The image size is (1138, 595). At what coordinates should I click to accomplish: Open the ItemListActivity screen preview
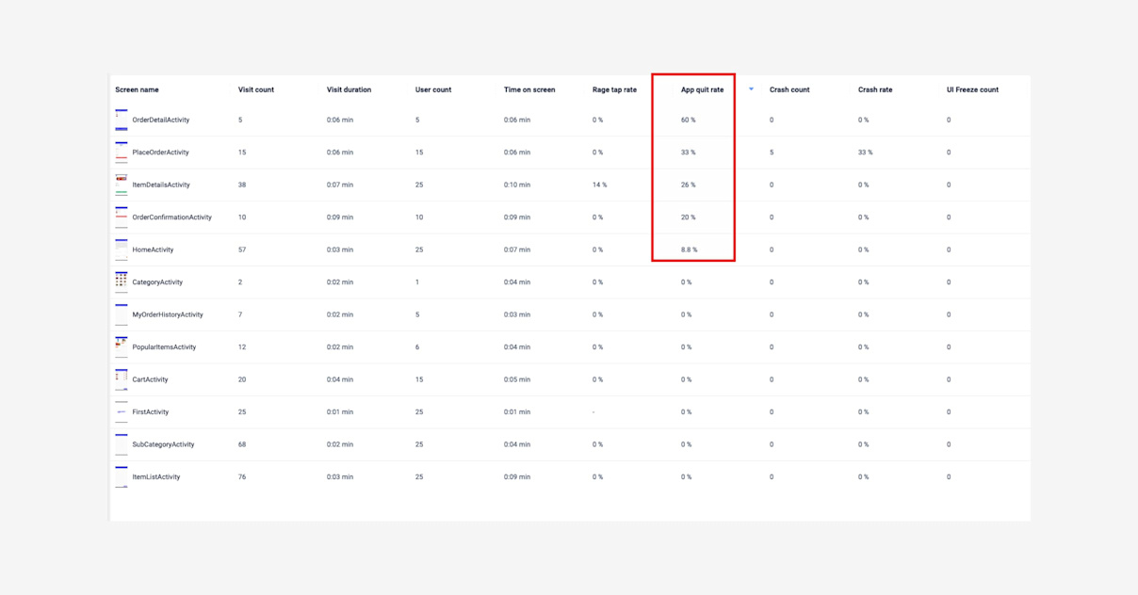[121, 475]
